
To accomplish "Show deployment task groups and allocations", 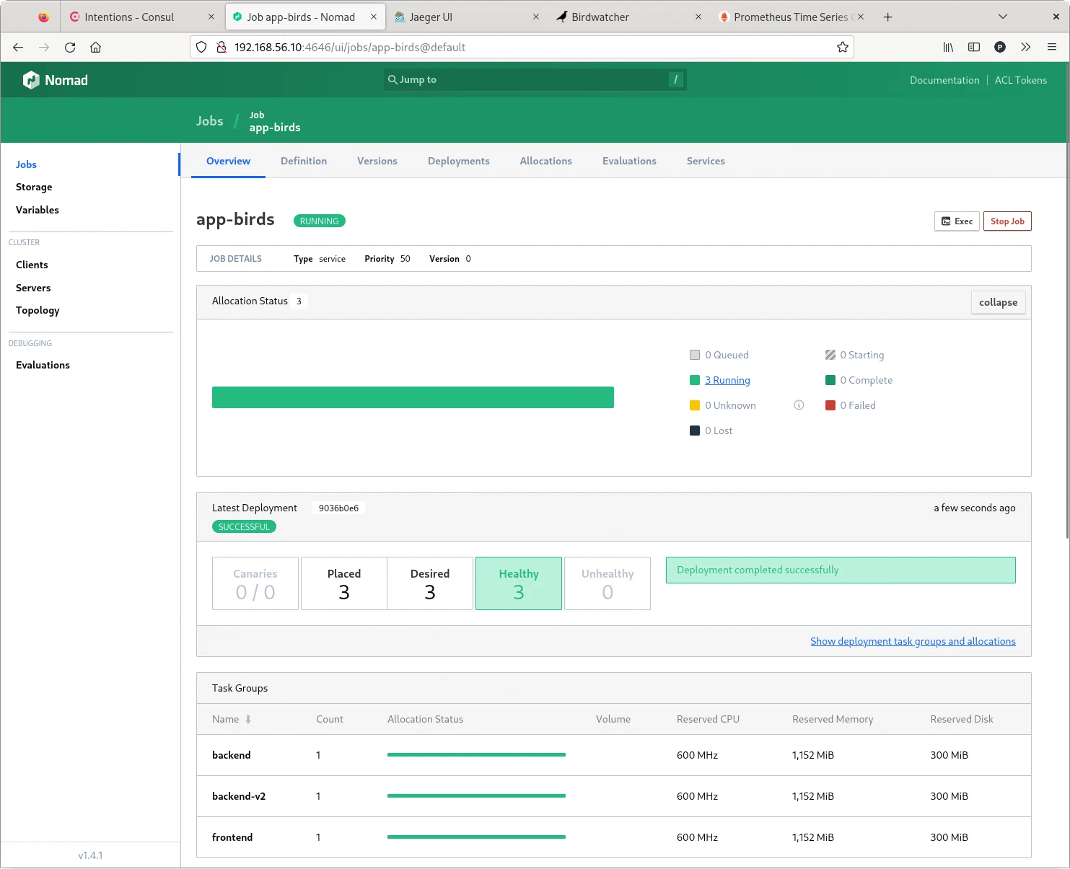I will 912,641.
